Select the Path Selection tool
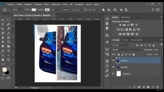This screenshot has height=92, width=164. (3, 55)
